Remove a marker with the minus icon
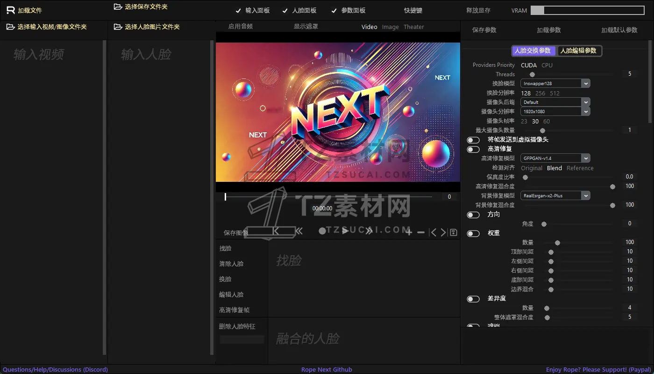Image resolution: width=654 pixels, height=374 pixels. click(421, 232)
